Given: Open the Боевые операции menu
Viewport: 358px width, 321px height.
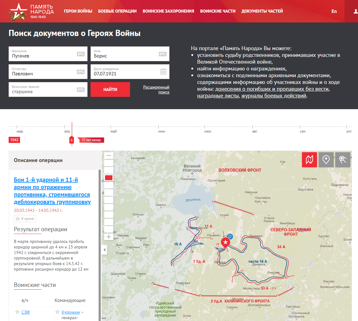Looking at the screenshot, I should (x=117, y=11).
